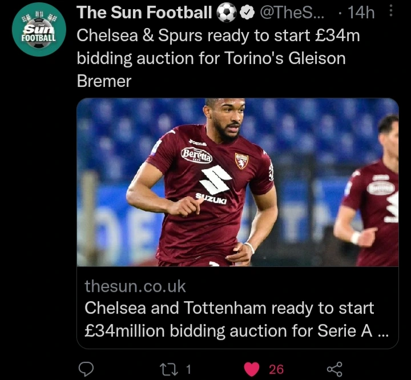
Task: Unlike the tweet using the red heart
Action: point(252,369)
